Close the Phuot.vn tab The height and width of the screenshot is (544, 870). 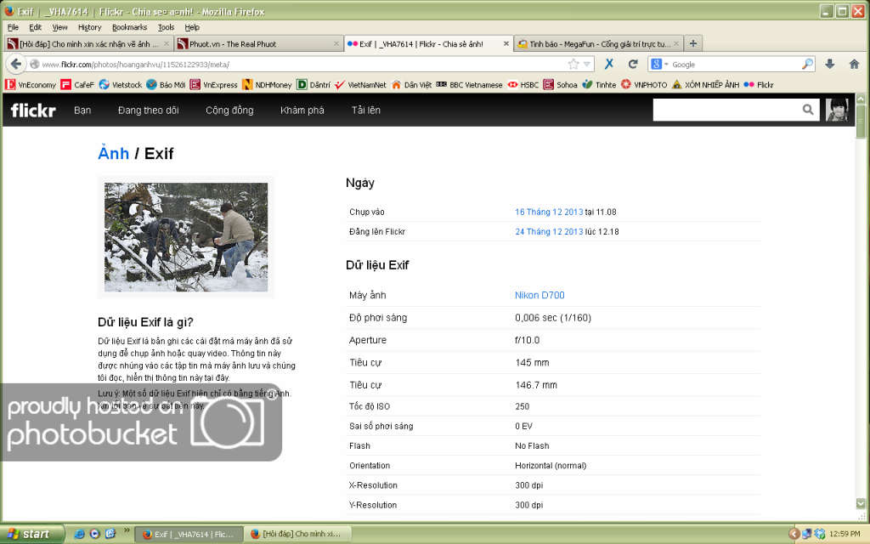[x=336, y=43]
